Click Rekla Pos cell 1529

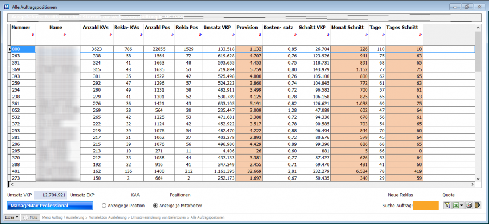tap(189, 49)
